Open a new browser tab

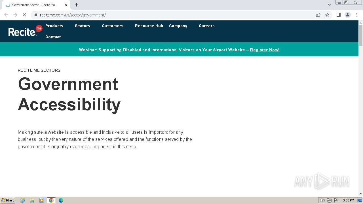(x=77, y=5)
